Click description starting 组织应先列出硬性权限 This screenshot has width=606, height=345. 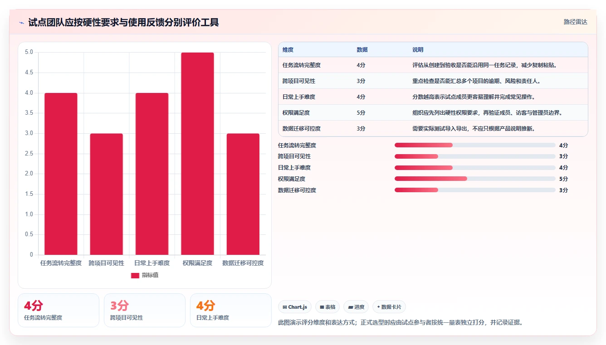tap(488, 113)
